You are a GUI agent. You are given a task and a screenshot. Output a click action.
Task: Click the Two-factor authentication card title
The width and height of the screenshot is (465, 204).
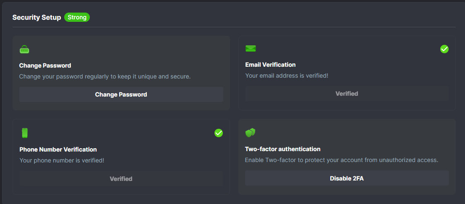[x=282, y=149]
